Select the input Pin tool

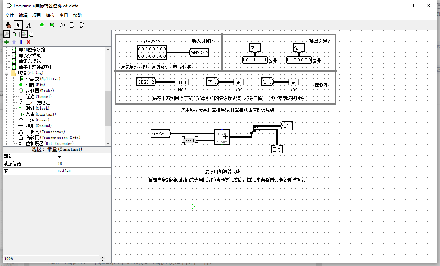pos(42,25)
